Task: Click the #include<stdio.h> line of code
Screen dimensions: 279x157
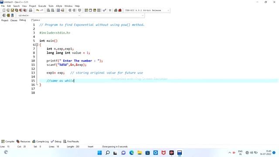Action: [55, 33]
